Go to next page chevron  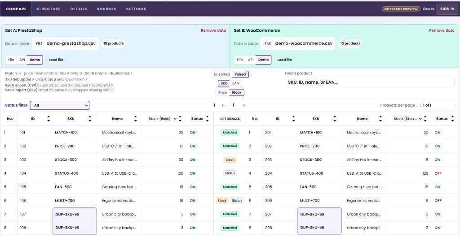click(244, 105)
